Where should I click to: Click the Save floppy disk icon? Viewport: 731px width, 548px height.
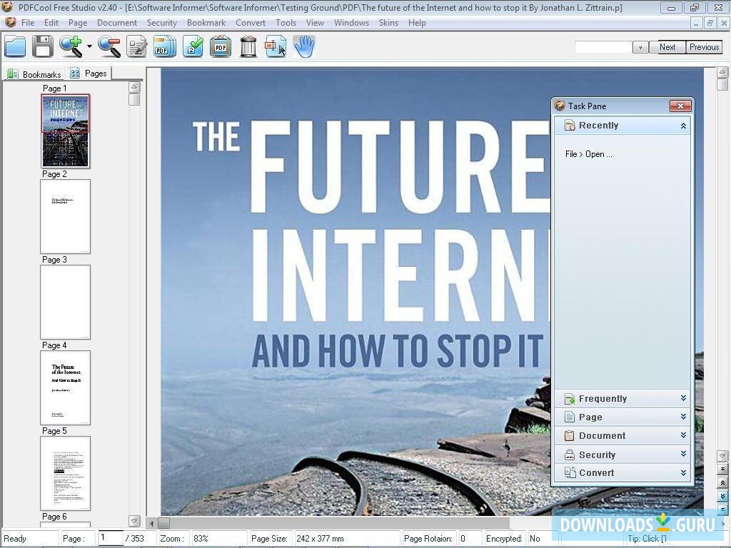pyautogui.click(x=42, y=46)
